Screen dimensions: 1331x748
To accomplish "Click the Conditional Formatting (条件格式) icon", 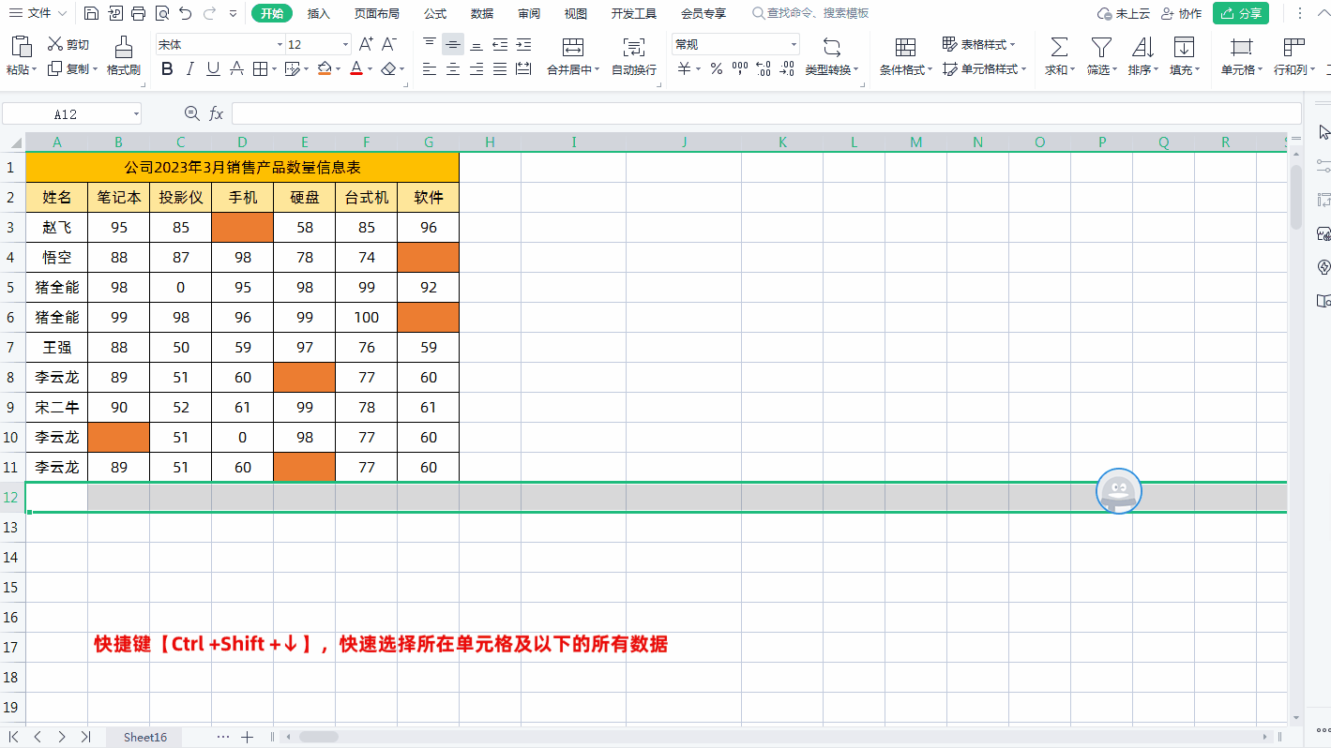I will coord(905,47).
